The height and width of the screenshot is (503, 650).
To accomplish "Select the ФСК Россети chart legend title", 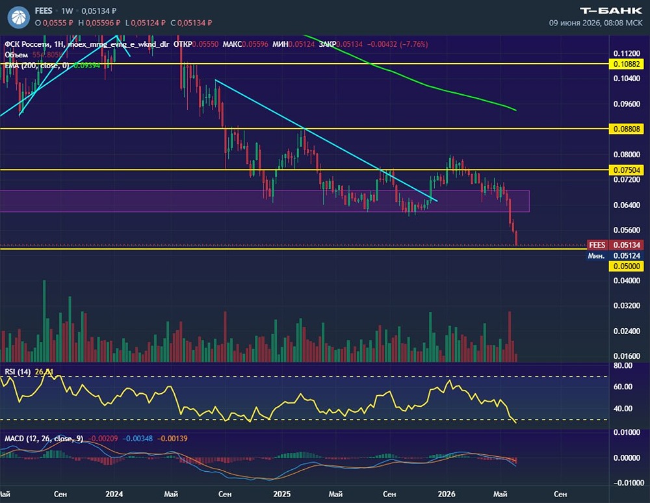I will (x=86, y=44).
